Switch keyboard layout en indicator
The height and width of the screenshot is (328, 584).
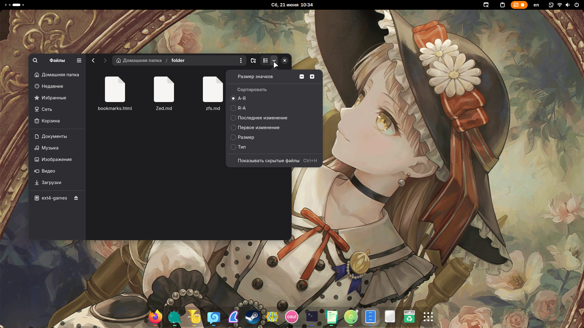(536, 5)
